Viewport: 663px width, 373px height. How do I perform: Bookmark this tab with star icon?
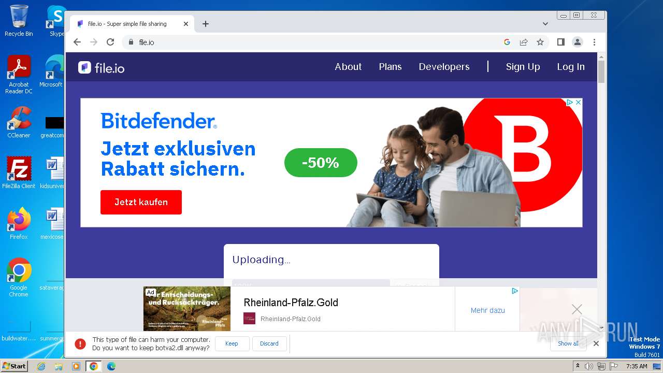[540, 42]
